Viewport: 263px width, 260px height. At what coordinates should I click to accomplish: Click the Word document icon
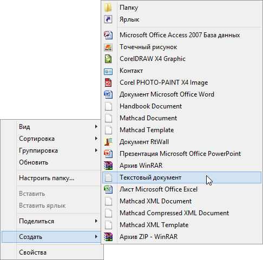point(108,94)
